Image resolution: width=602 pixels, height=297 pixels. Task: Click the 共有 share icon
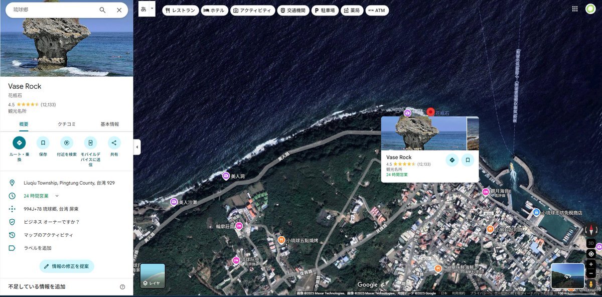click(114, 143)
